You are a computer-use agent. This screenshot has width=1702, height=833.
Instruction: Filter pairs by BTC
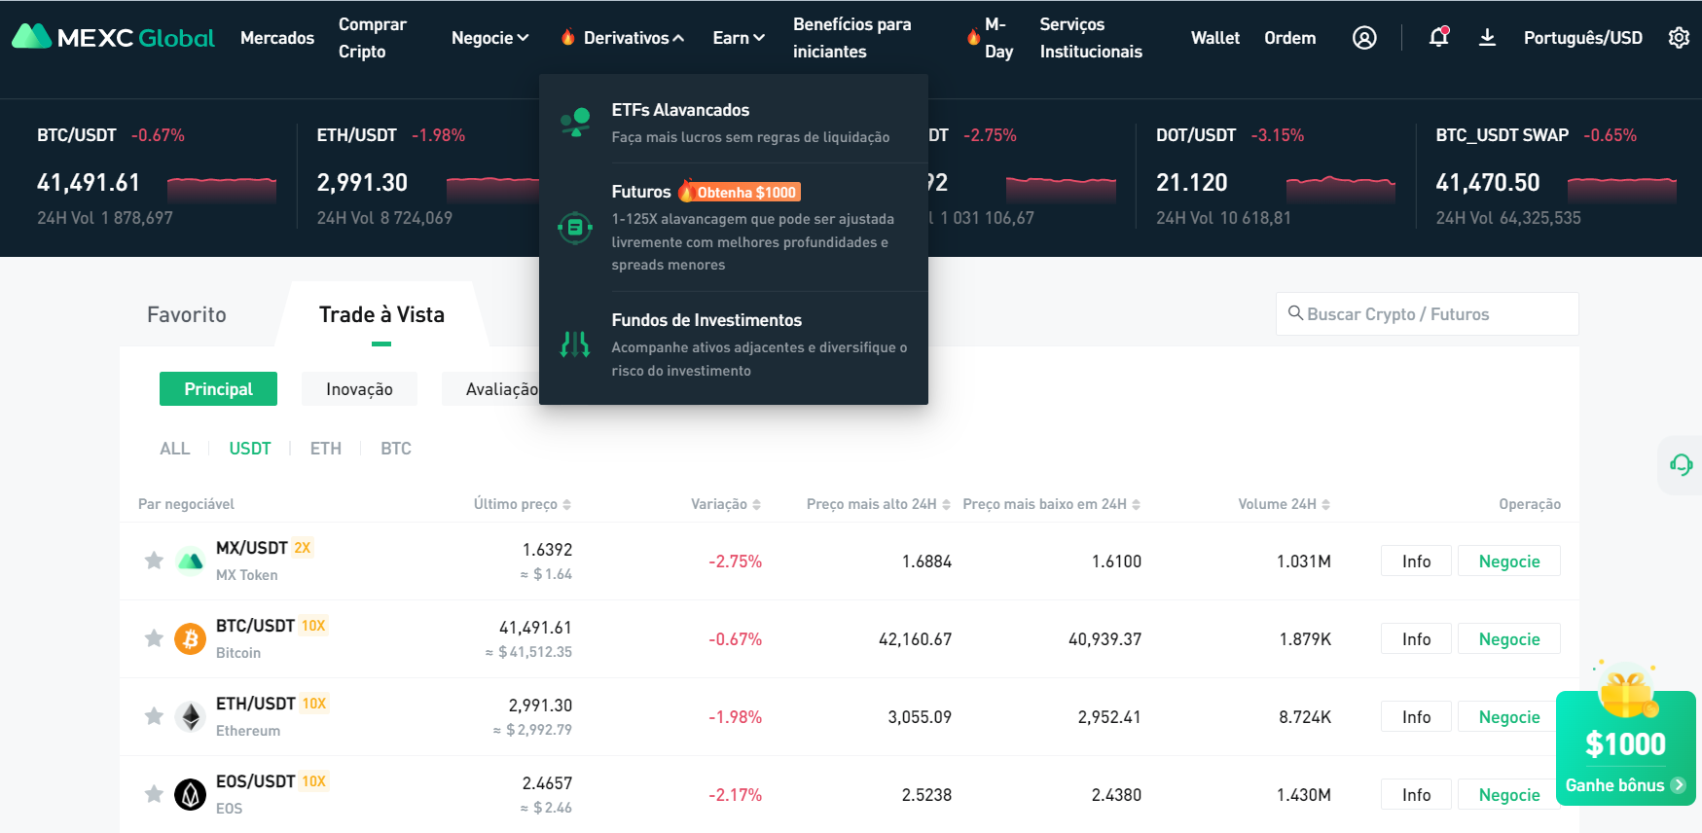coord(396,448)
